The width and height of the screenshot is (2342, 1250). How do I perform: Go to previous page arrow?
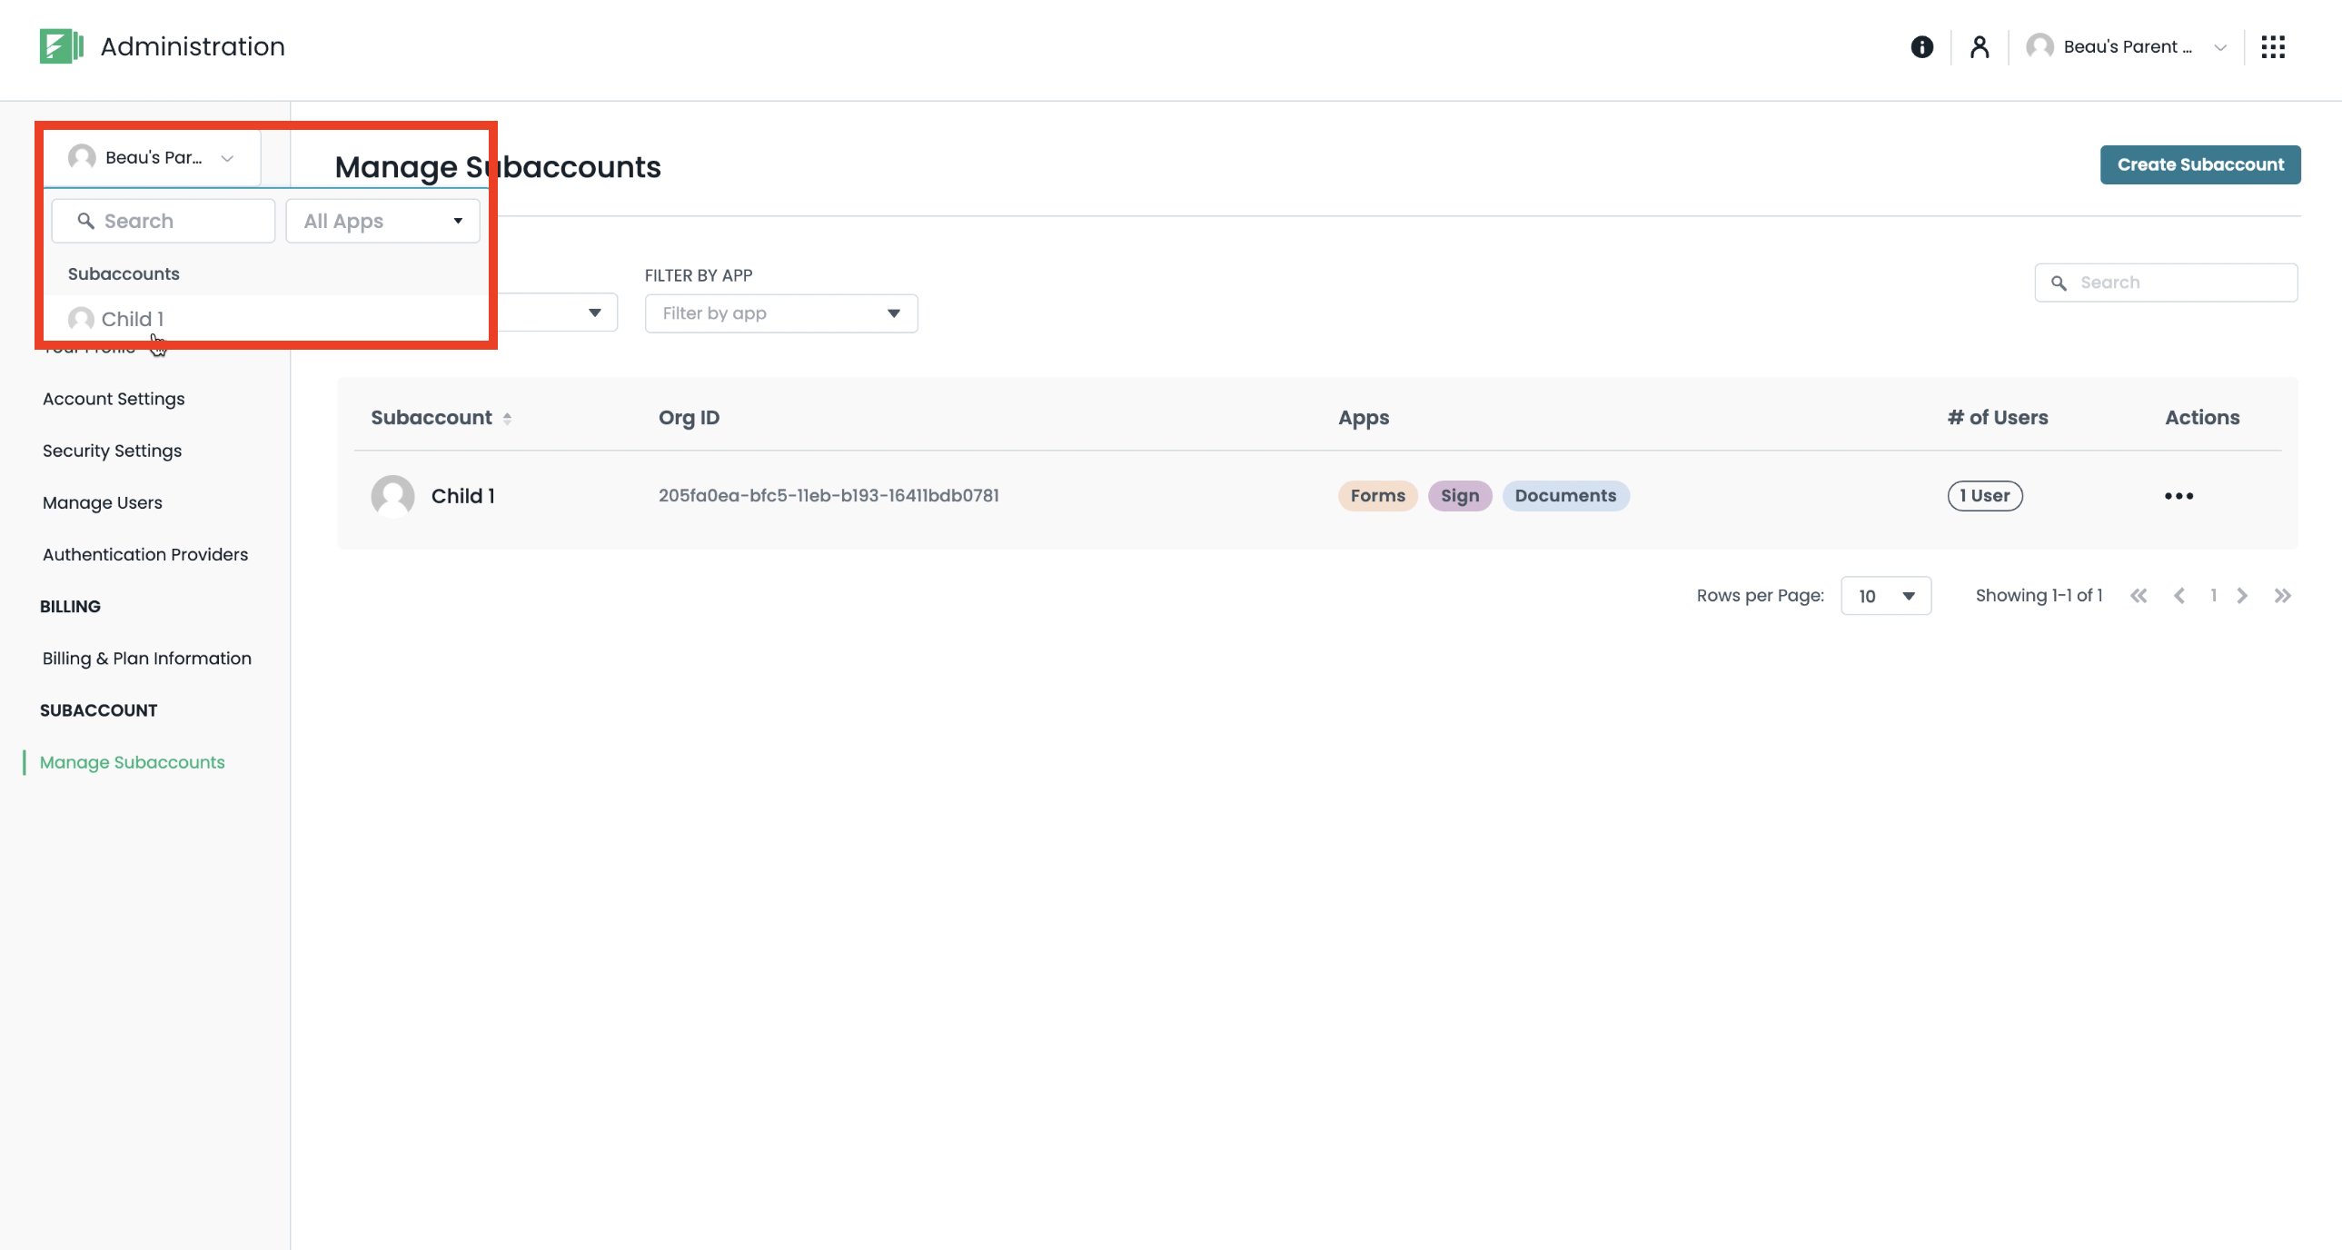tap(2179, 595)
